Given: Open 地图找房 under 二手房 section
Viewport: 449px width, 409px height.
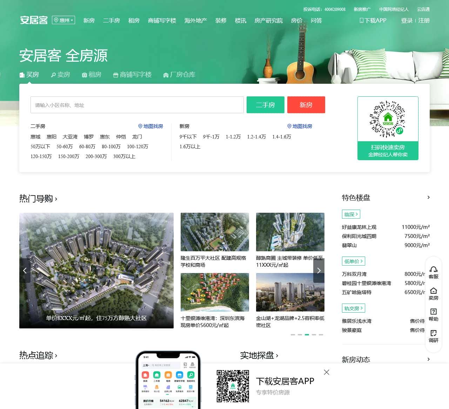Looking at the screenshot, I should tap(151, 126).
